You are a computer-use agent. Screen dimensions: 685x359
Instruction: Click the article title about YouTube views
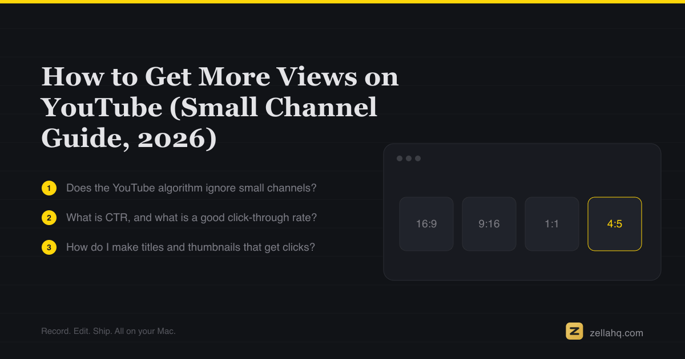[220, 108]
